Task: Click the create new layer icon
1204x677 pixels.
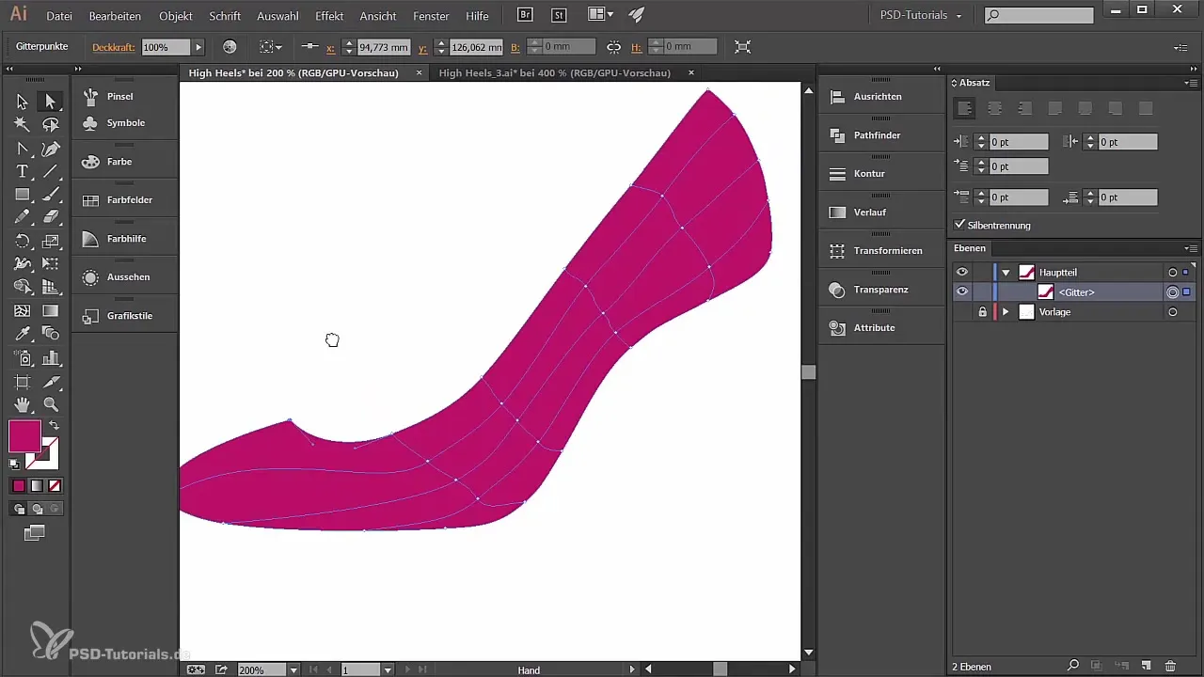Action: coord(1147,666)
